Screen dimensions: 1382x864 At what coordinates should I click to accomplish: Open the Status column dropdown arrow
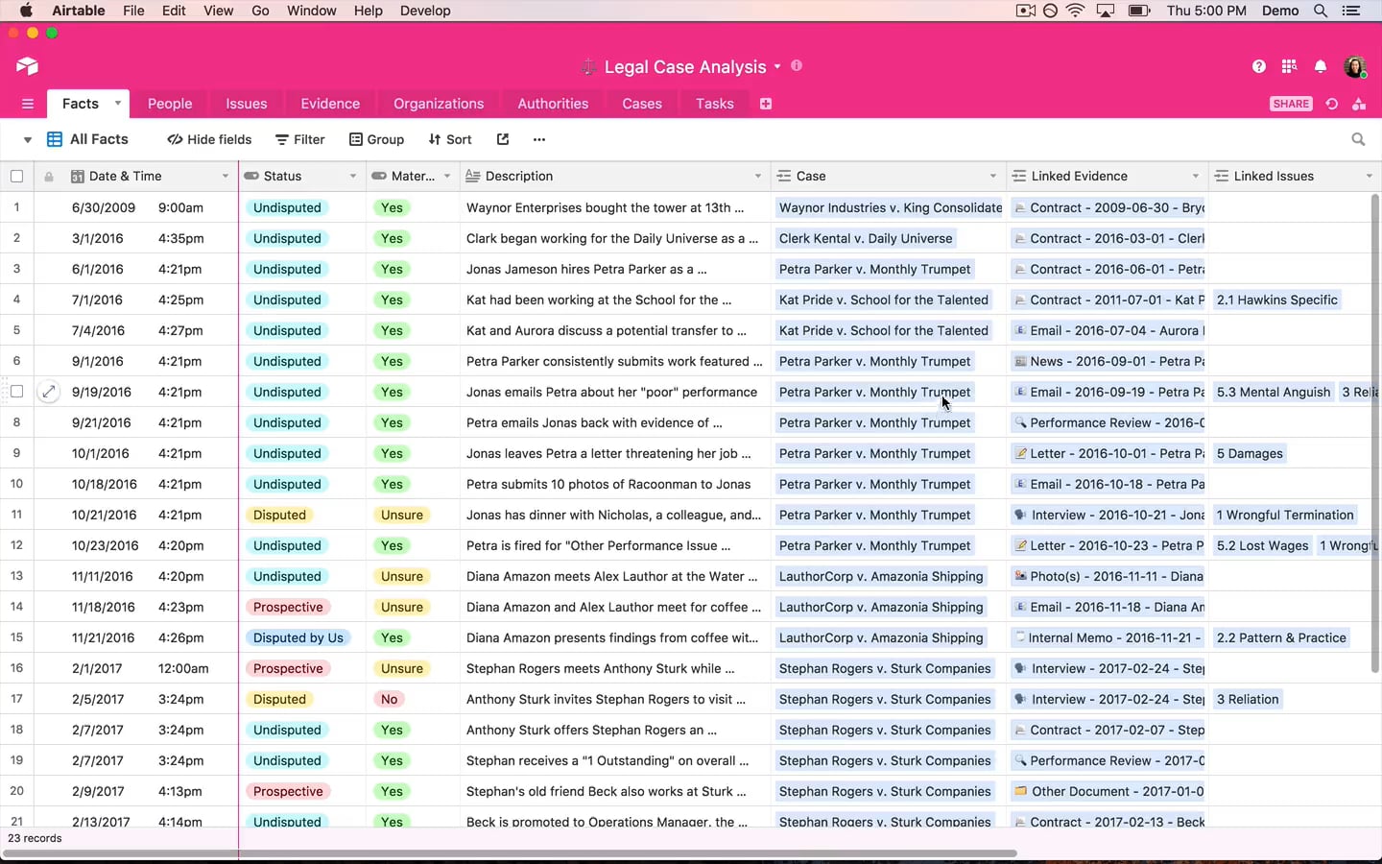coord(352,177)
